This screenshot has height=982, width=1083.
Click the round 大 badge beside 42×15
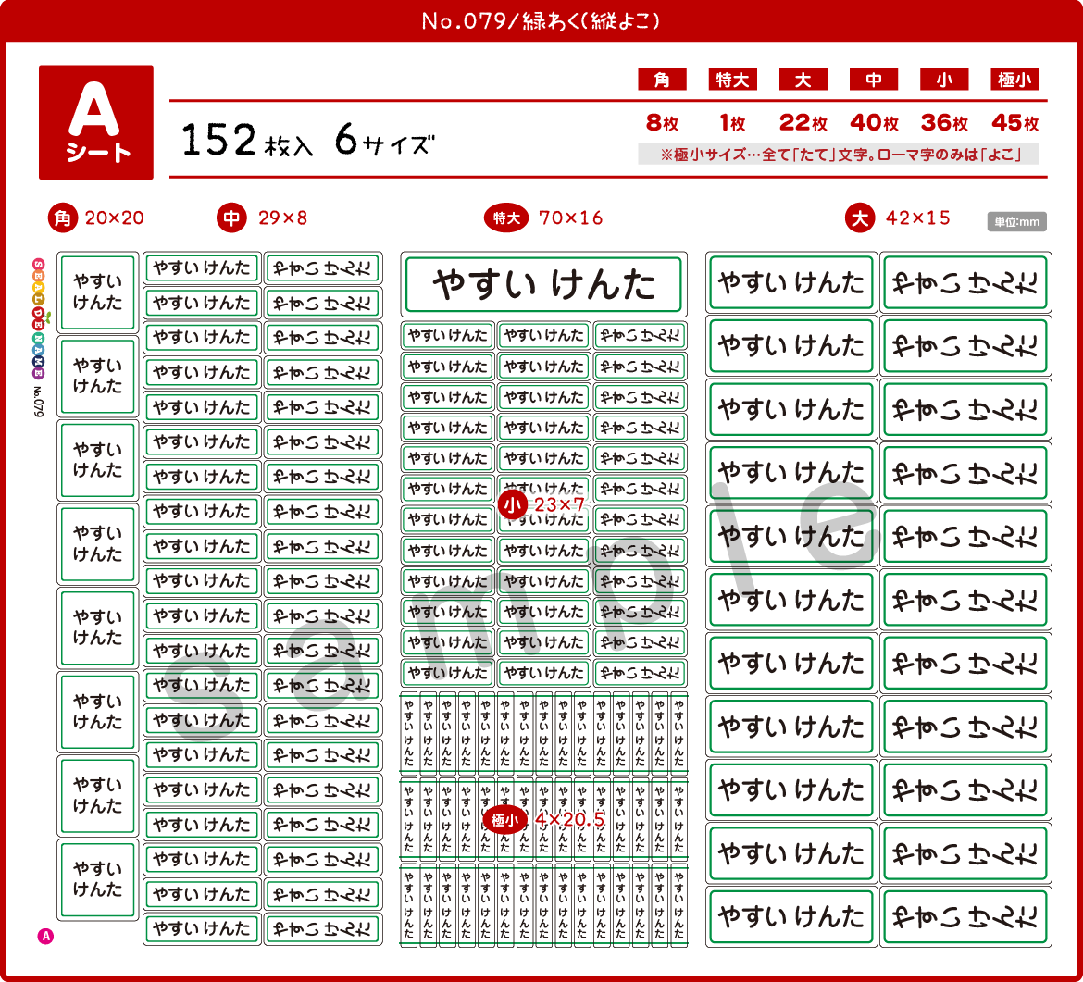(859, 218)
